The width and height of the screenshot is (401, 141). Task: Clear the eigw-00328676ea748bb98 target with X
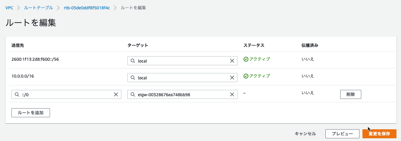pos(232,94)
